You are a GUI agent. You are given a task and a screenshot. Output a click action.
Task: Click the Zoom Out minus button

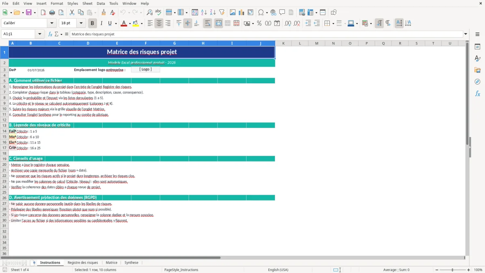(x=436, y=270)
